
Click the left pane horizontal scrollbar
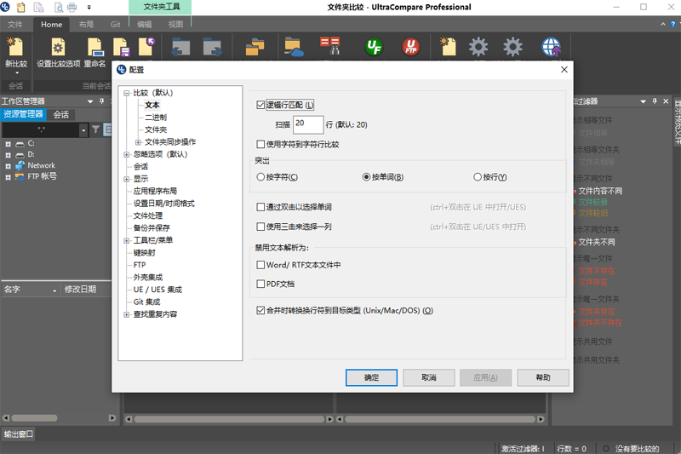pos(229,419)
